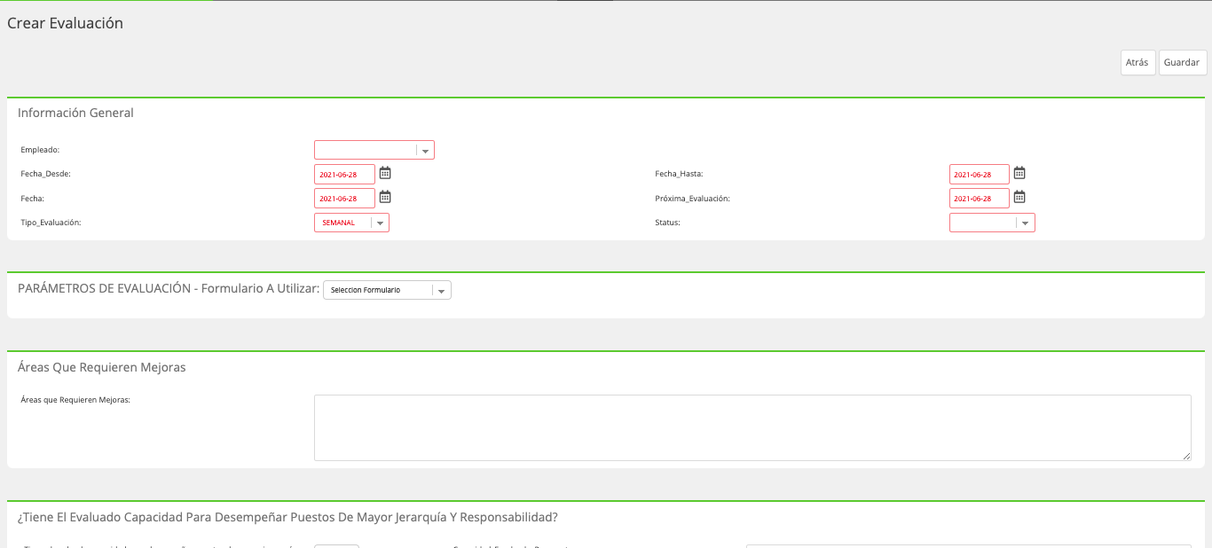Select the Próxima_Evaluación date input
1212x548 pixels.
click(980, 198)
